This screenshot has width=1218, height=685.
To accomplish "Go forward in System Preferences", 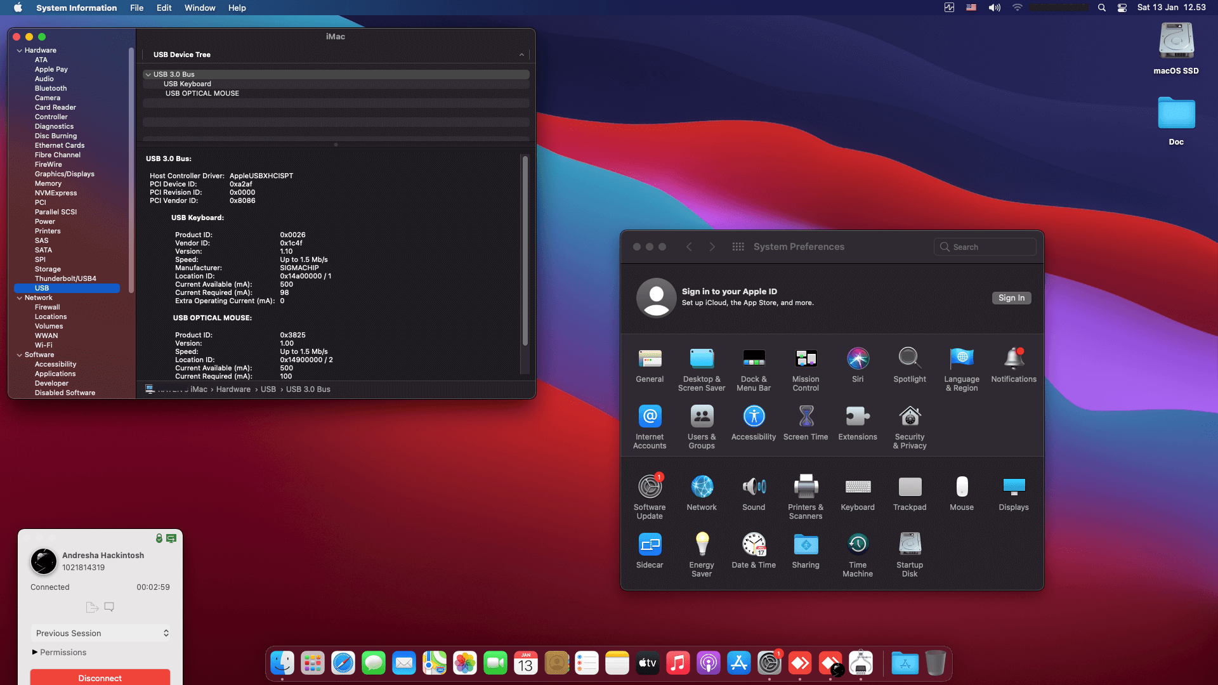I will click(x=712, y=247).
